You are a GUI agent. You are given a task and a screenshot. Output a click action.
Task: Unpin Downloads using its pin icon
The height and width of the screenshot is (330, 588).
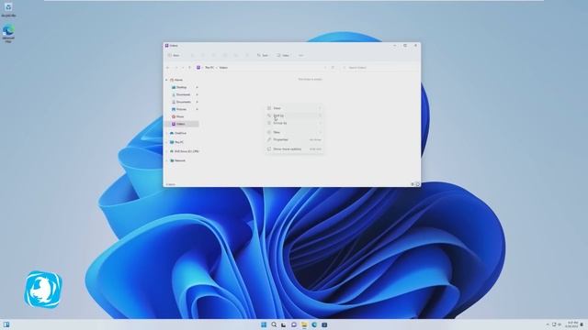(197, 94)
